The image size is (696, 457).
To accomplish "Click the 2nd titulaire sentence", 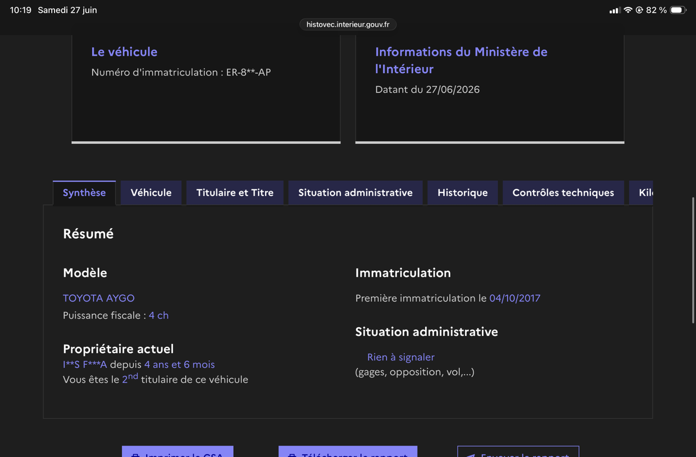I will pyautogui.click(x=155, y=379).
